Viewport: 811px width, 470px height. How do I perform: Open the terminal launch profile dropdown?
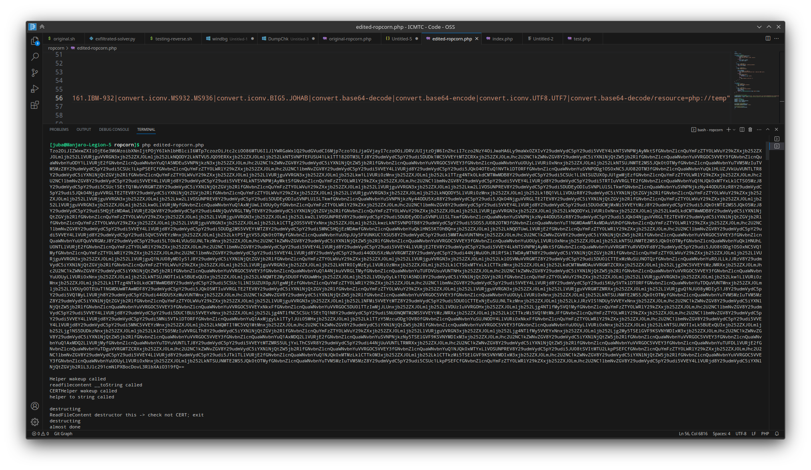tap(734, 130)
